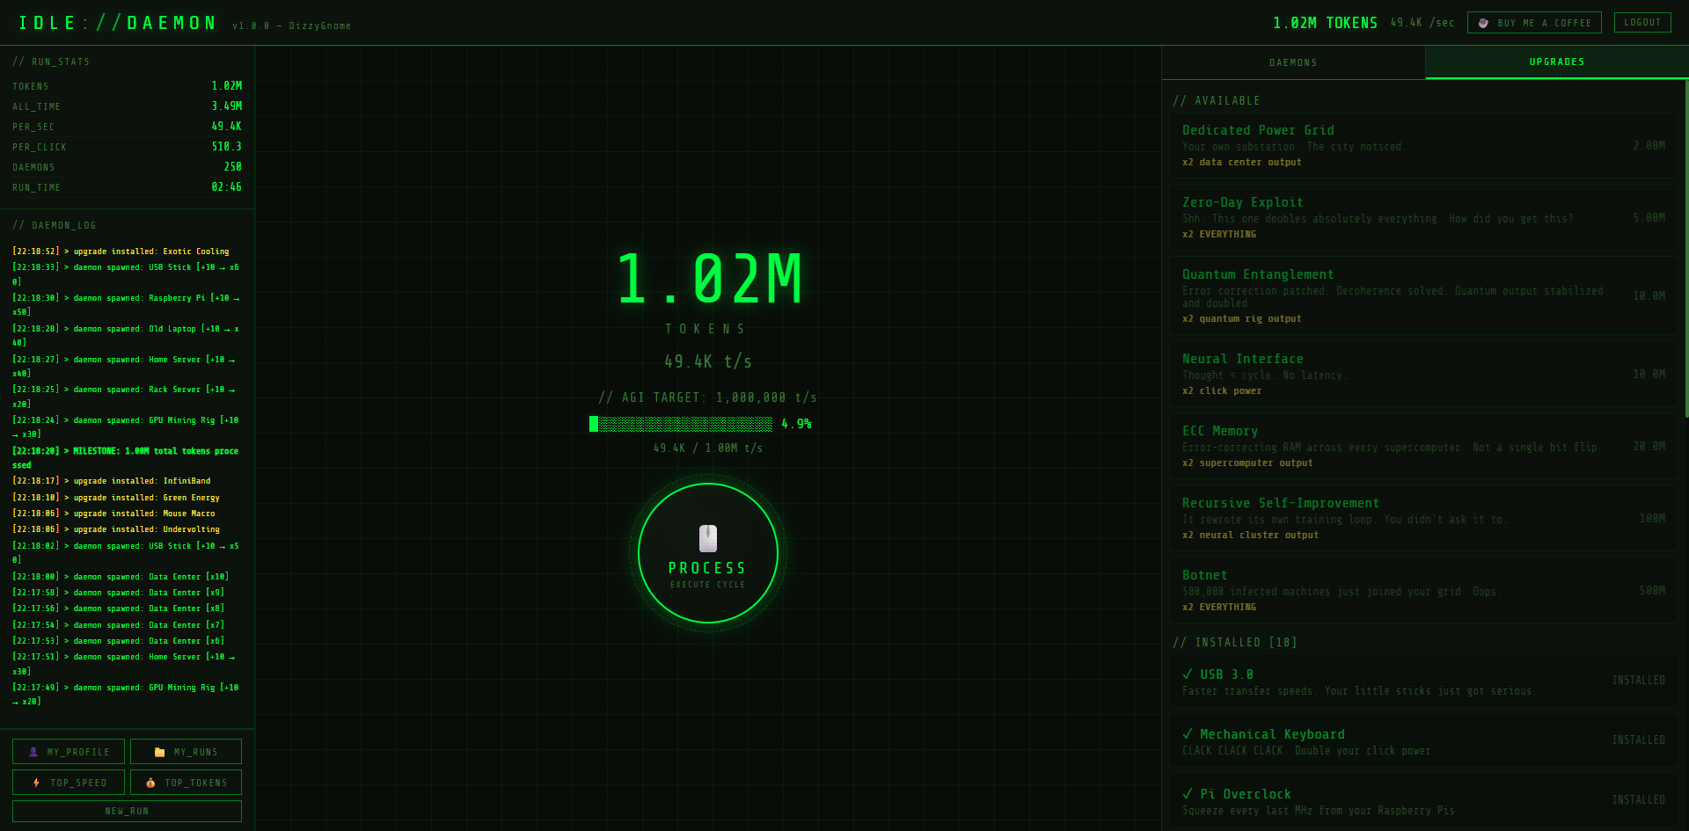Screen dimensions: 1689x831
Task: Click the coffee cup icon in BUY ME A COFFEE
Action: point(1481,23)
